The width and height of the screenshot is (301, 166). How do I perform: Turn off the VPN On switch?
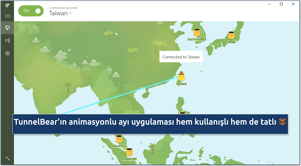click(x=31, y=11)
